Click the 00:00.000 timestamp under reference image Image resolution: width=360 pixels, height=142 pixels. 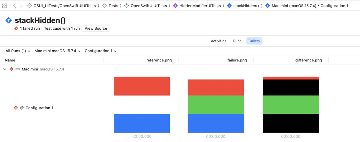pos(142,137)
